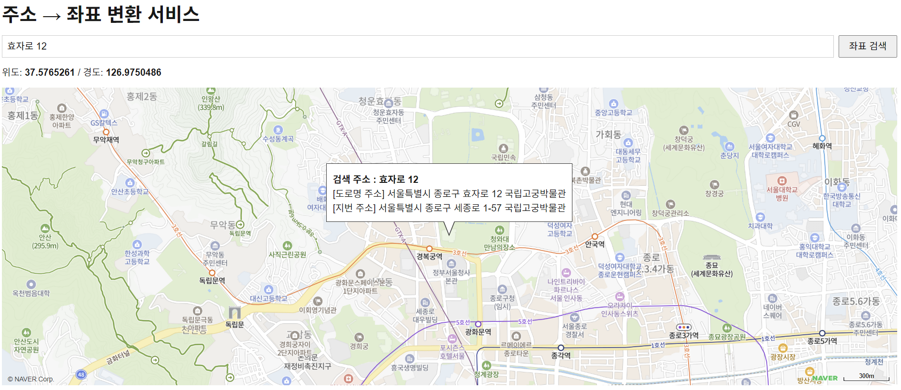
Task: Click the © NAVER Corp. copyright link
Action: coord(30,379)
